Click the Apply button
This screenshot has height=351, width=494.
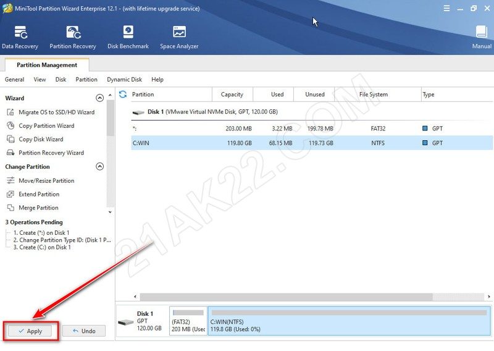pos(30,331)
